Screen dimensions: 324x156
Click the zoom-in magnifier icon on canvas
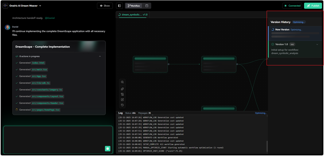point(122,82)
